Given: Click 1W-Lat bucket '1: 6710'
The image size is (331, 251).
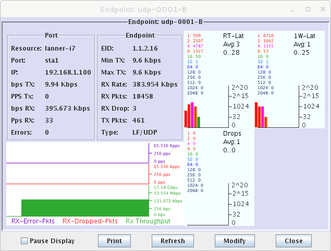Looking at the screenshot, I should [x=265, y=35].
